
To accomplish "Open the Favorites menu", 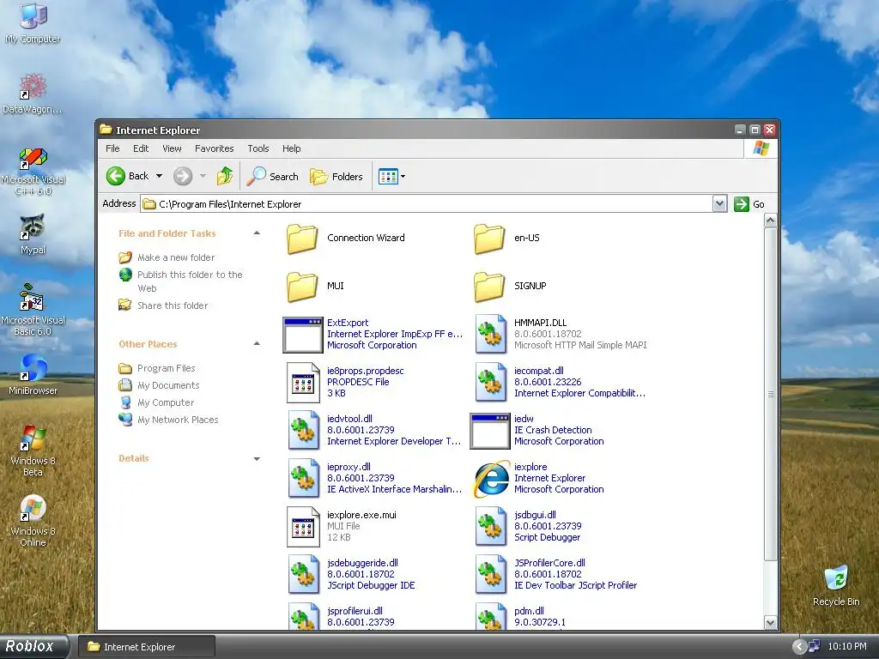I will [214, 148].
